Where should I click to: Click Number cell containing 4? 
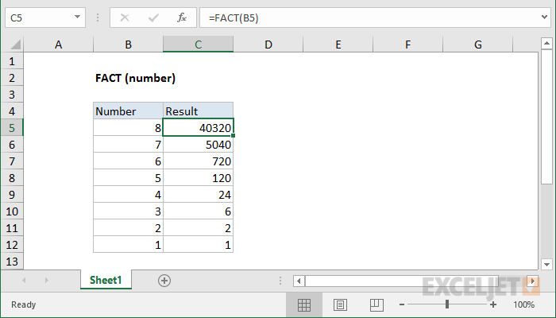click(128, 195)
